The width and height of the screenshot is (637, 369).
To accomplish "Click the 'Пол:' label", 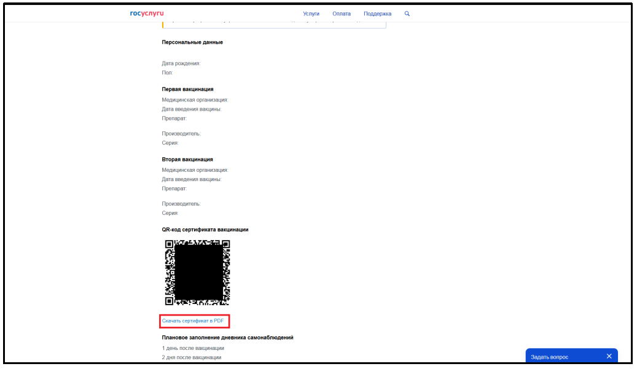I will [x=167, y=72].
